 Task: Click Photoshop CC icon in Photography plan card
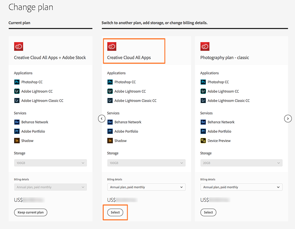(203, 82)
